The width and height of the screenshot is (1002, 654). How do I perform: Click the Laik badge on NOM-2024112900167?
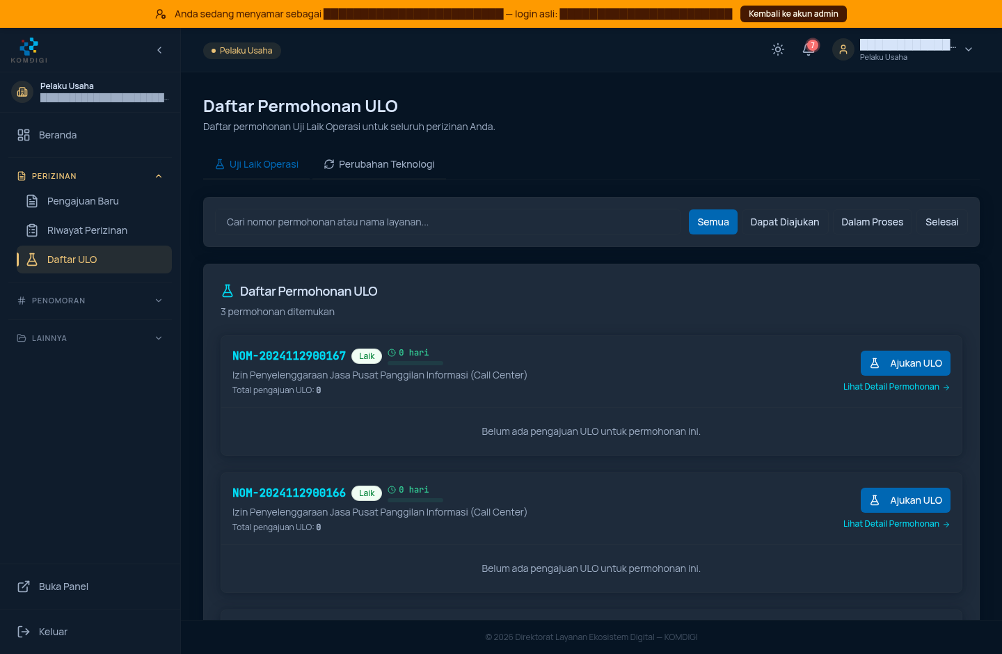point(367,356)
